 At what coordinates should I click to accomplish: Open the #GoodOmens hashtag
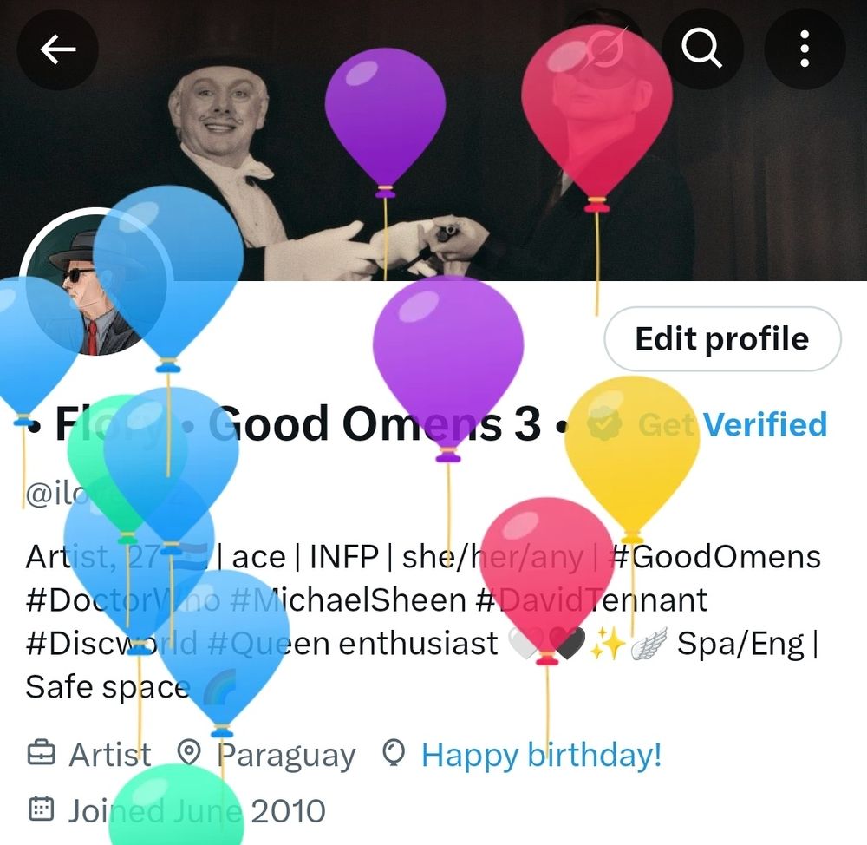(x=714, y=557)
